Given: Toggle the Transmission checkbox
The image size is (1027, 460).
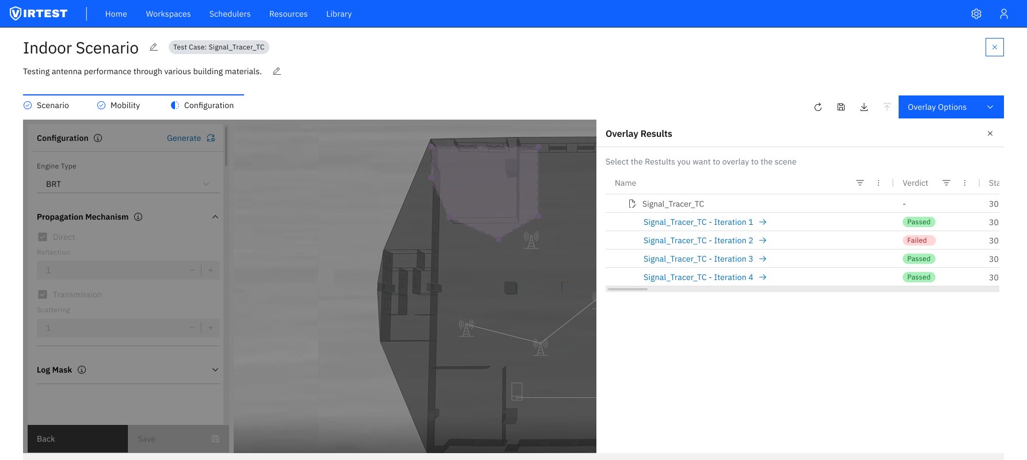Looking at the screenshot, I should point(43,294).
